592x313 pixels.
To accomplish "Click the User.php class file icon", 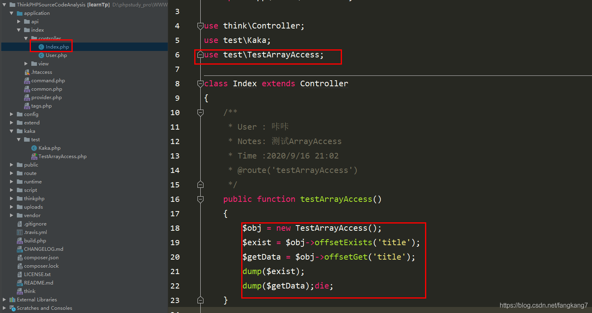I will [x=41, y=55].
